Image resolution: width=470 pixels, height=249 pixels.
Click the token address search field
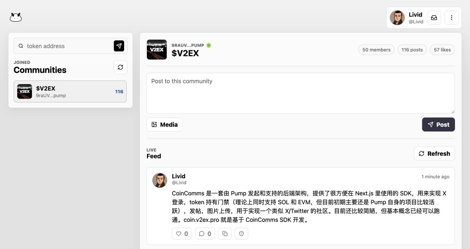(x=70, y=46)
